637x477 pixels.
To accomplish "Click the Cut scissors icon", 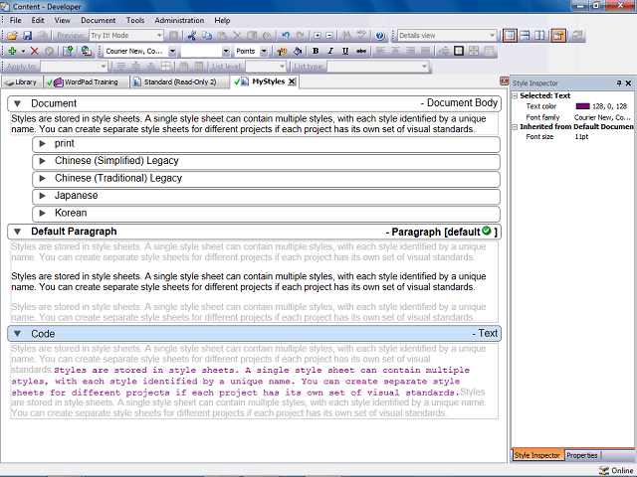I will pos(192,36).
